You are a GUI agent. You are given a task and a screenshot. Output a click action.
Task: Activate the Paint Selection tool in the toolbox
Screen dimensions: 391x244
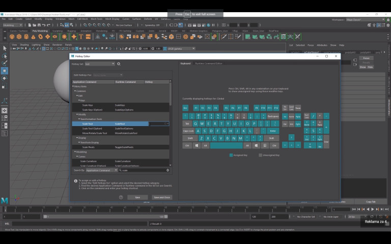[5, 63]
